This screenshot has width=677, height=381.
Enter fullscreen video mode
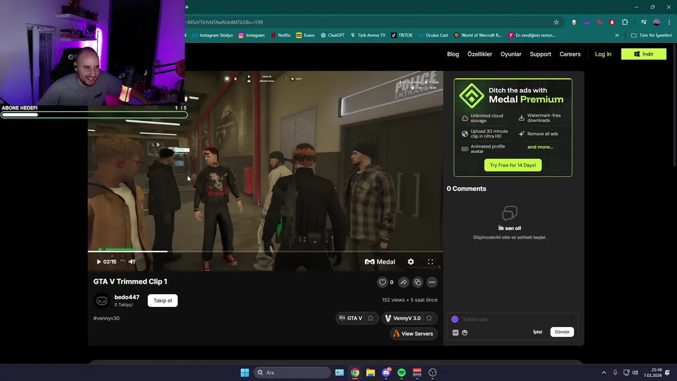[x=431, y=261]
